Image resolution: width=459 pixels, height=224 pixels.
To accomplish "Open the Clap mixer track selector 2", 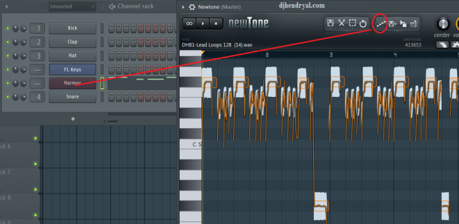I will (x=37, y=42).
